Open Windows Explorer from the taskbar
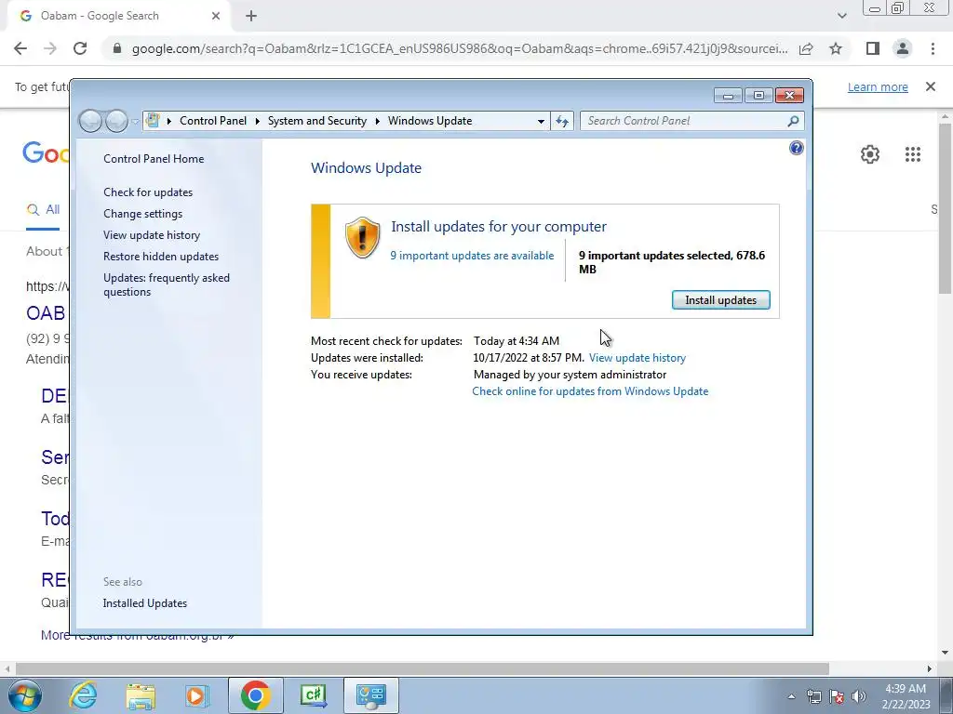Image resolution: width=953 pixels, height=714 pixels. (141, 695)
